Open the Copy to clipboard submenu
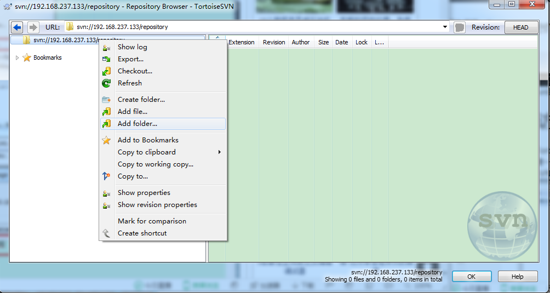 point(163,152)
